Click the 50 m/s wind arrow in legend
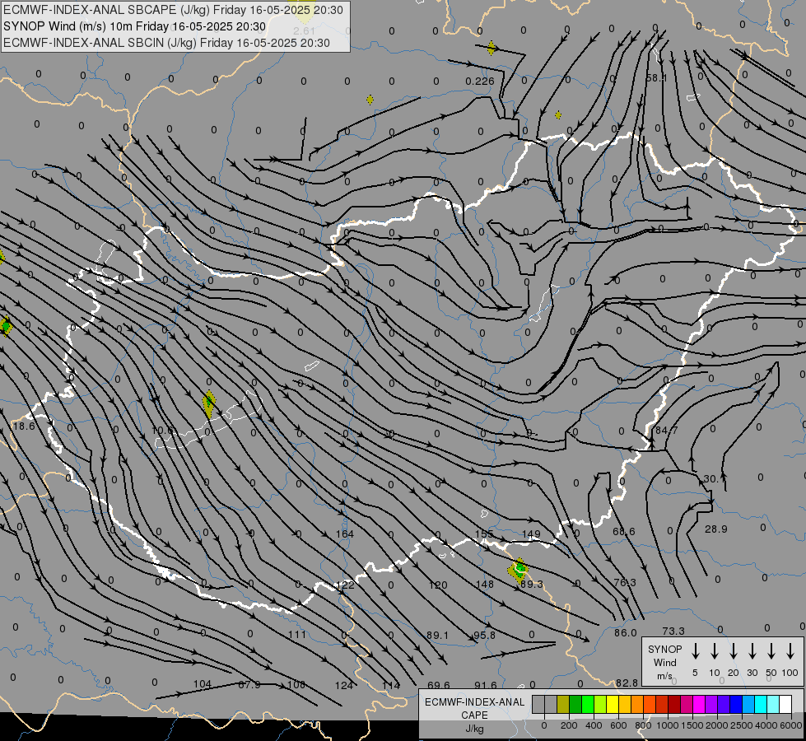Image resolution: width=806 pixels, height=741 pixels. pyautogui.click(x=771, y=651)
